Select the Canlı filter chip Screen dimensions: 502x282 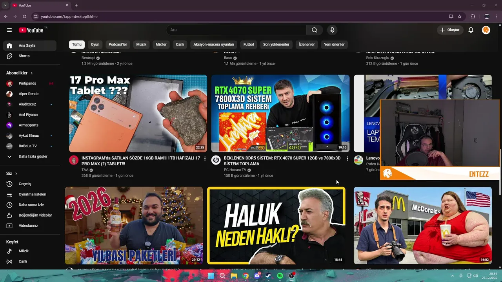[x=180, y=45]
